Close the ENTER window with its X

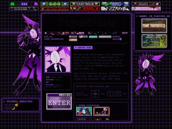pyautogui.click(x=69, y=95)
